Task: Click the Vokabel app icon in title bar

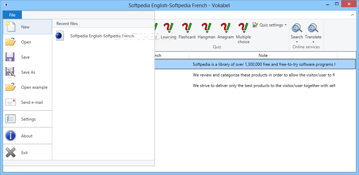Action: (x=6, y=5)
